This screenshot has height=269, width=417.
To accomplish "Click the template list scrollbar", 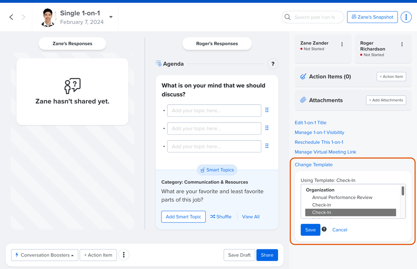I will [x=402, y=191].
